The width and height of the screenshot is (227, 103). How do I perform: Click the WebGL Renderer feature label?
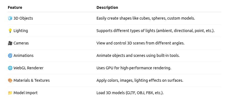tap(29, 68)
